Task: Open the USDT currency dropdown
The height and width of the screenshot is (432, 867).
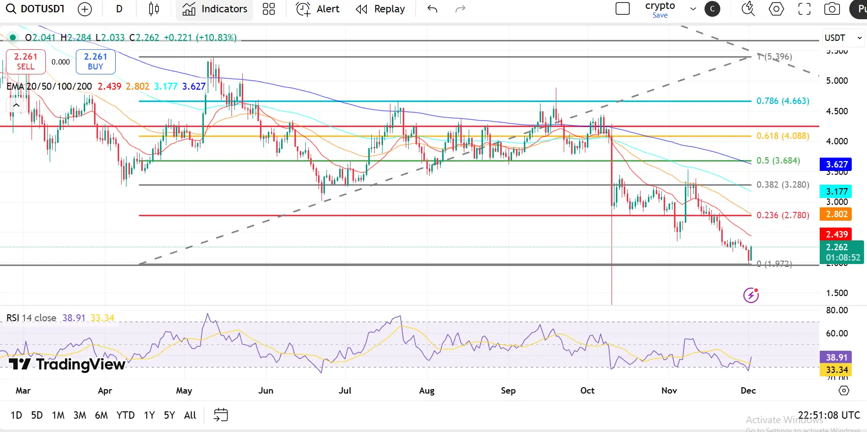Action: click(x=843, y=38)
